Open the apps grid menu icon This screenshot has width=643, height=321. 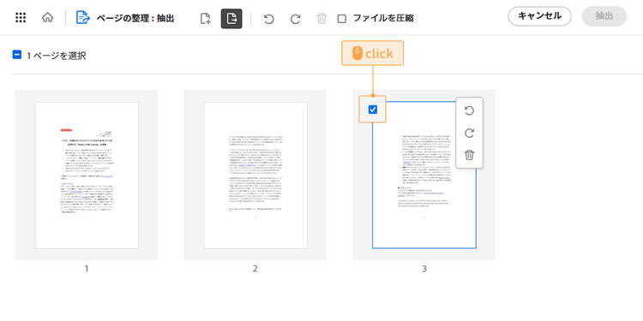(x=21, y=18)
